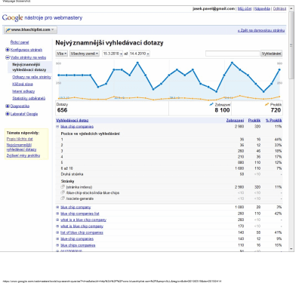Open the blue chip company query link
Screen dimensions: 302x283
75,208
